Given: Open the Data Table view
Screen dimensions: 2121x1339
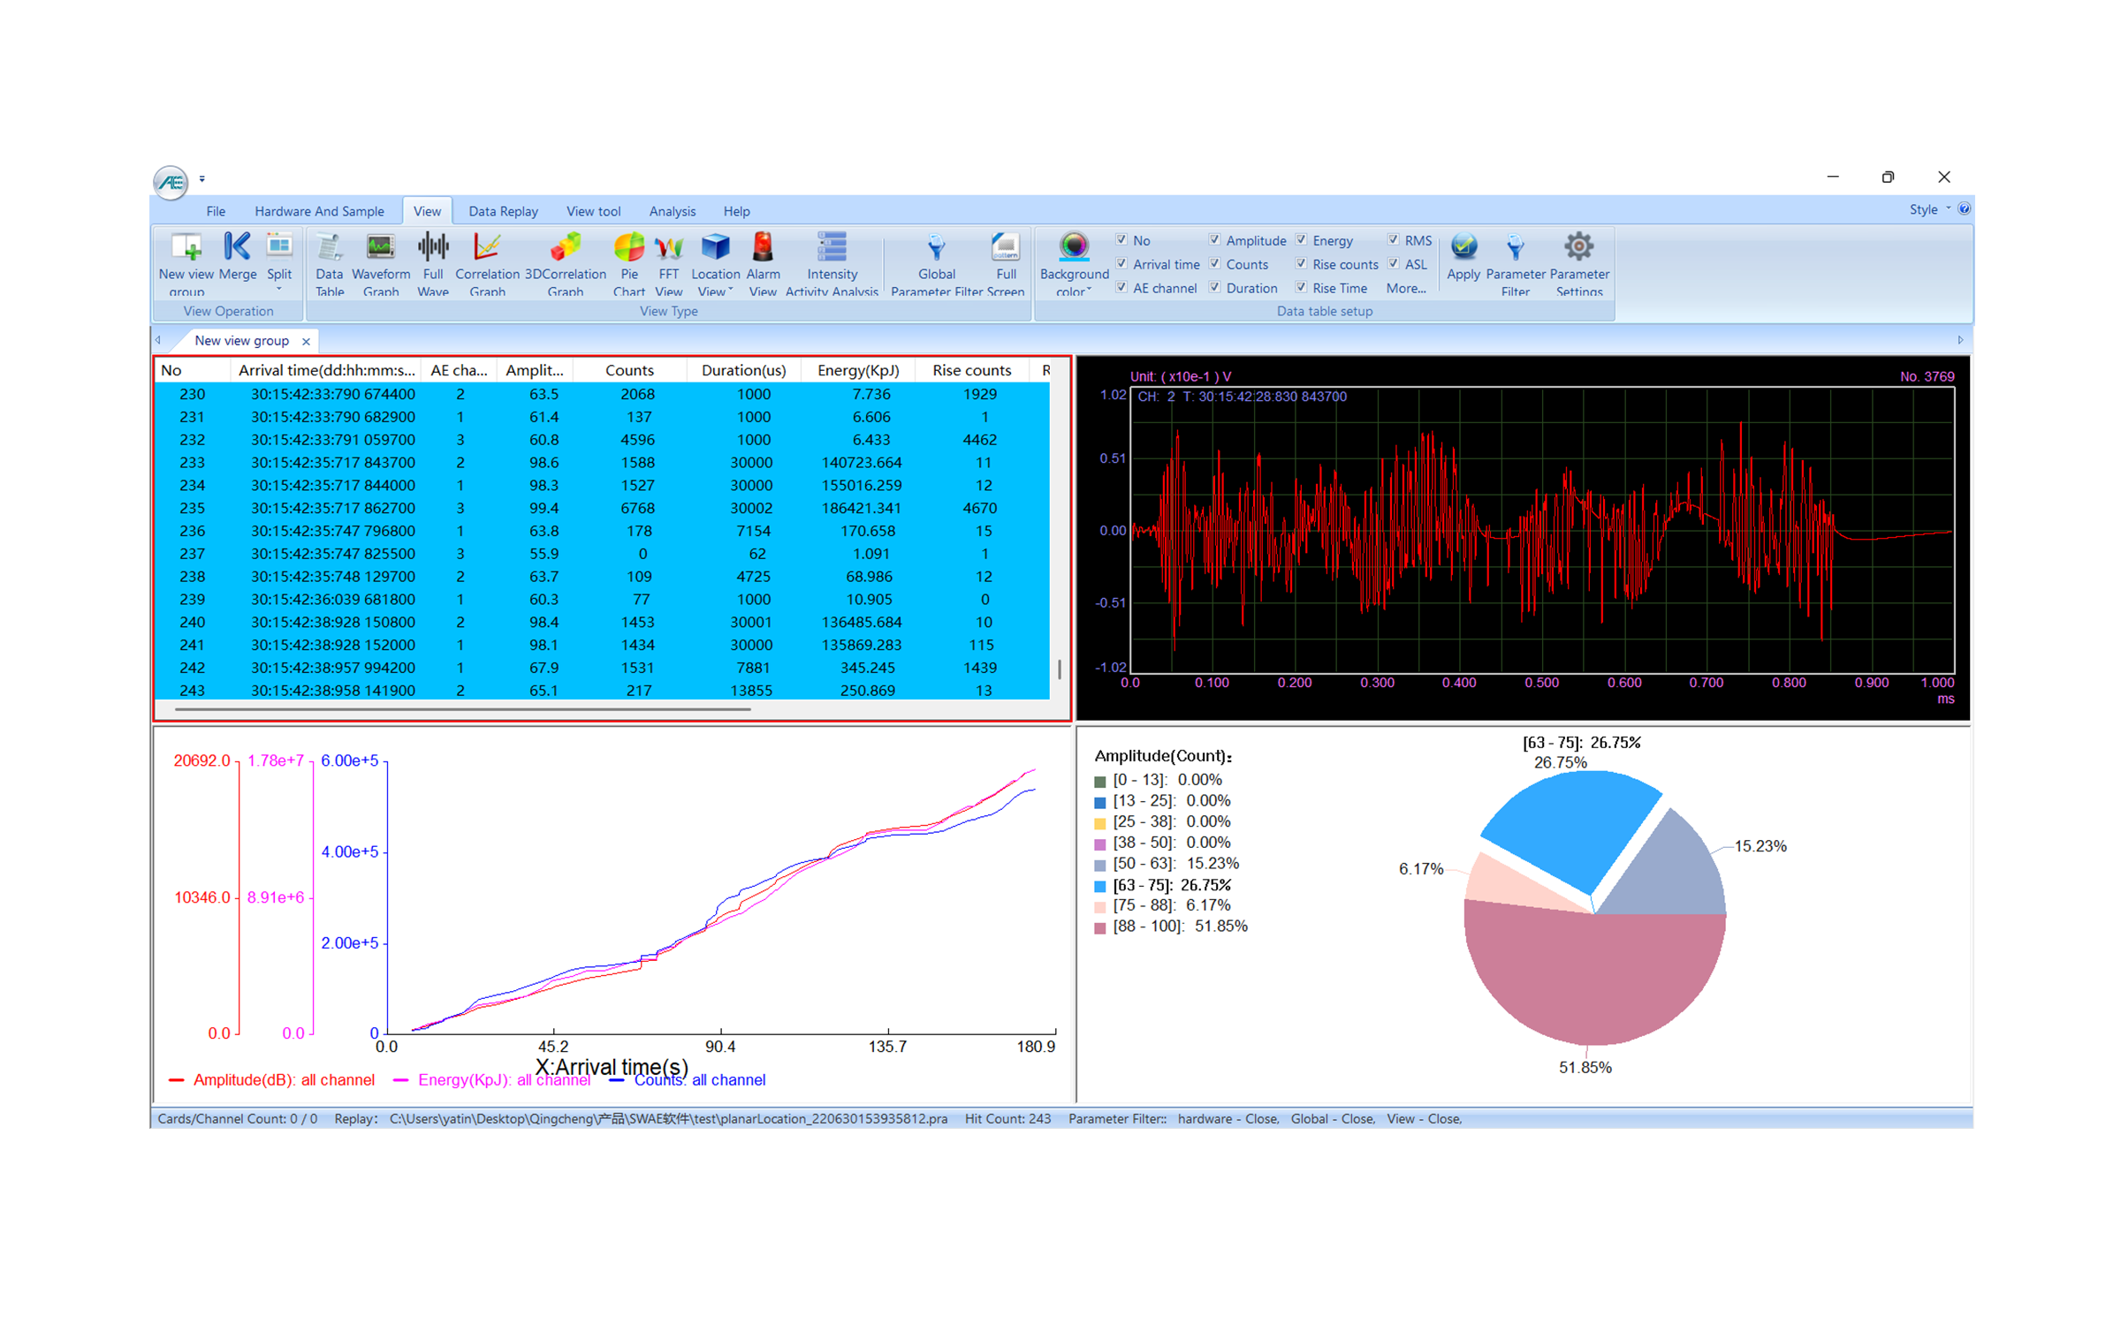Looking at the screenshot, I should tap(329, 247).
